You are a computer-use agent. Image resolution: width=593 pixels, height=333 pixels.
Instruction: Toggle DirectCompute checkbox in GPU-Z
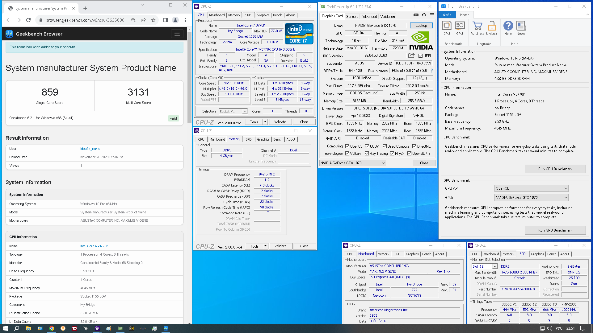385,146
